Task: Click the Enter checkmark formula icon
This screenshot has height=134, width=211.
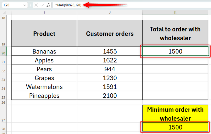Action: click(42, 5)
